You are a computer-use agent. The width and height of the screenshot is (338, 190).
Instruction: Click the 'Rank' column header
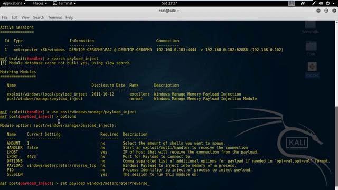(134, 85)
